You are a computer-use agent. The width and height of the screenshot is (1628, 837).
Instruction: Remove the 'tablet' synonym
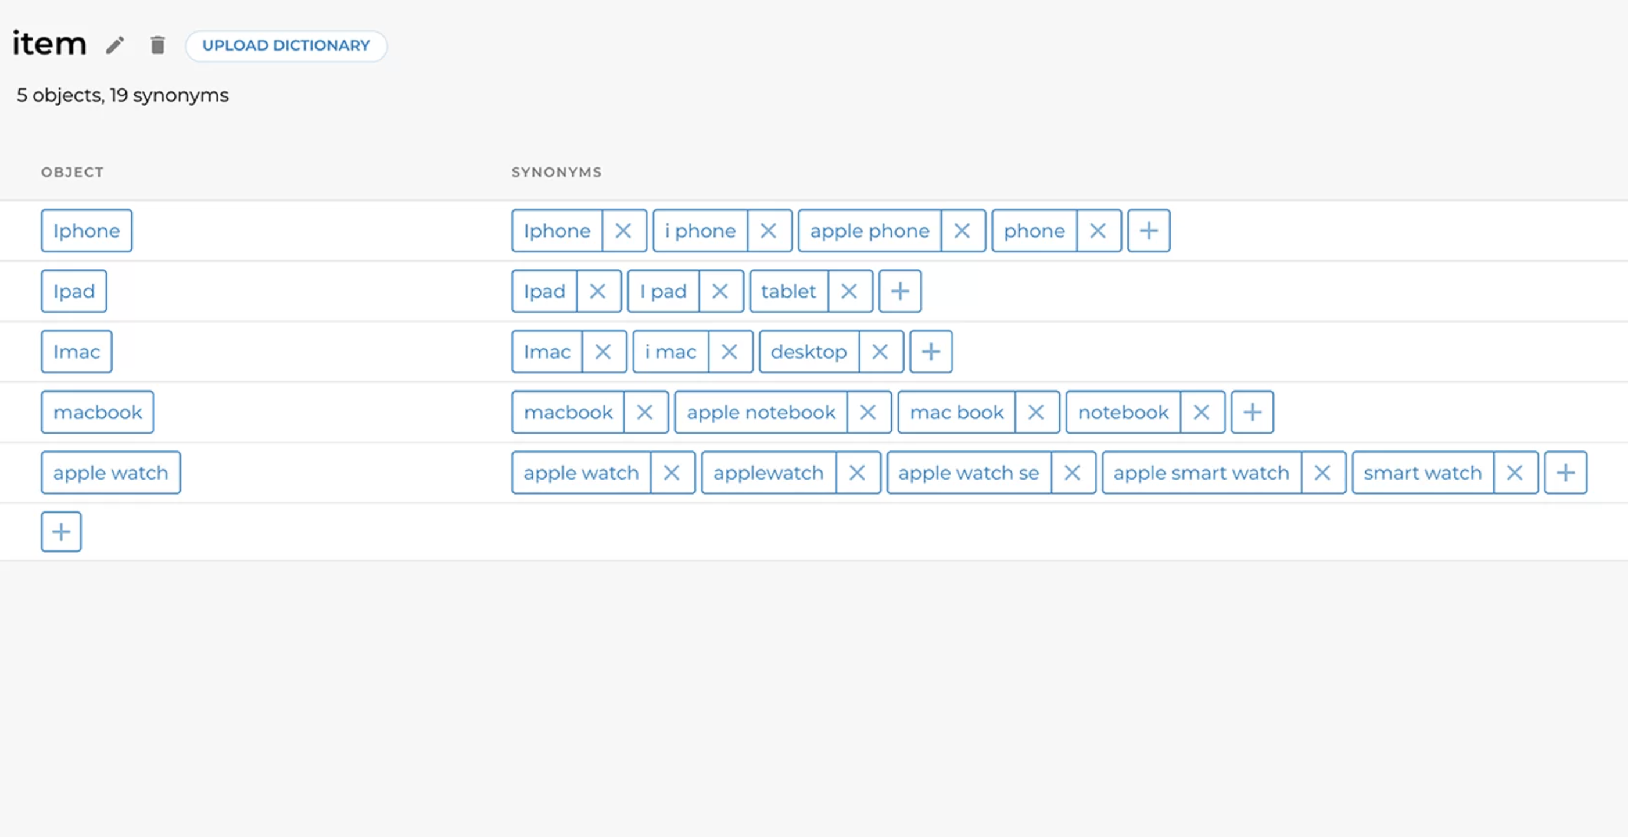849,291
